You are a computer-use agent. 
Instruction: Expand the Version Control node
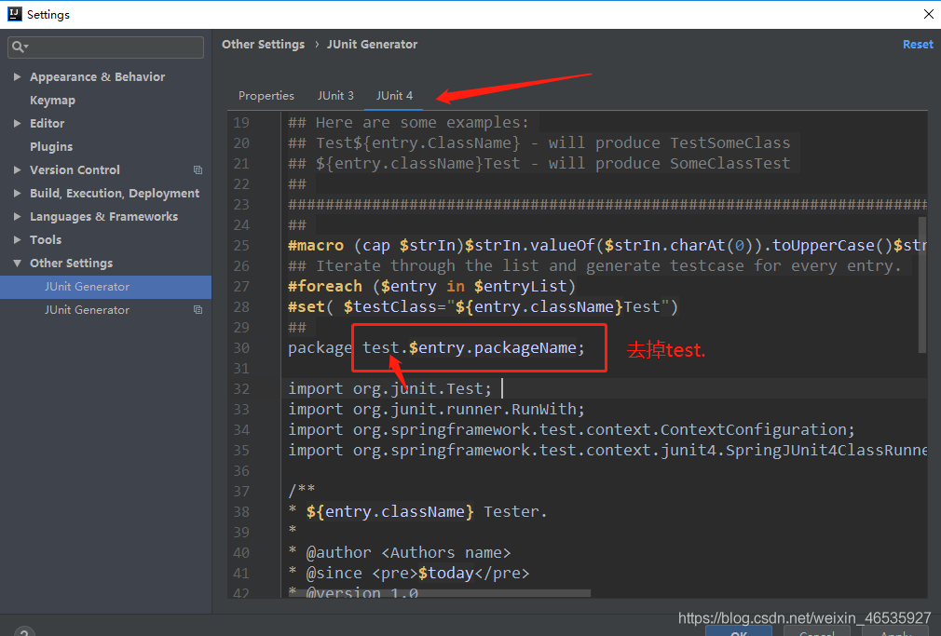(17, 170)
